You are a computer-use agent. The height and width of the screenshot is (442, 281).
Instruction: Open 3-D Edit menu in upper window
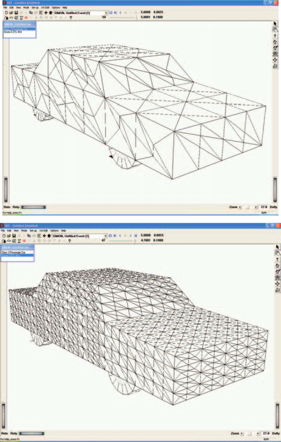(45, 7)
